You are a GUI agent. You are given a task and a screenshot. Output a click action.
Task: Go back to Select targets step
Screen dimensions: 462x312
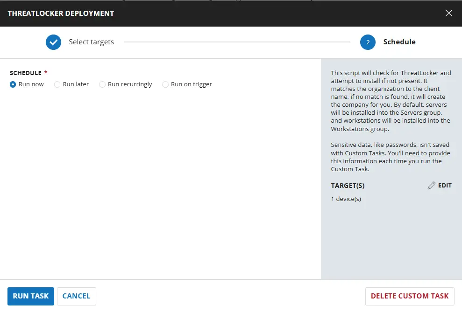click(92, 42)
